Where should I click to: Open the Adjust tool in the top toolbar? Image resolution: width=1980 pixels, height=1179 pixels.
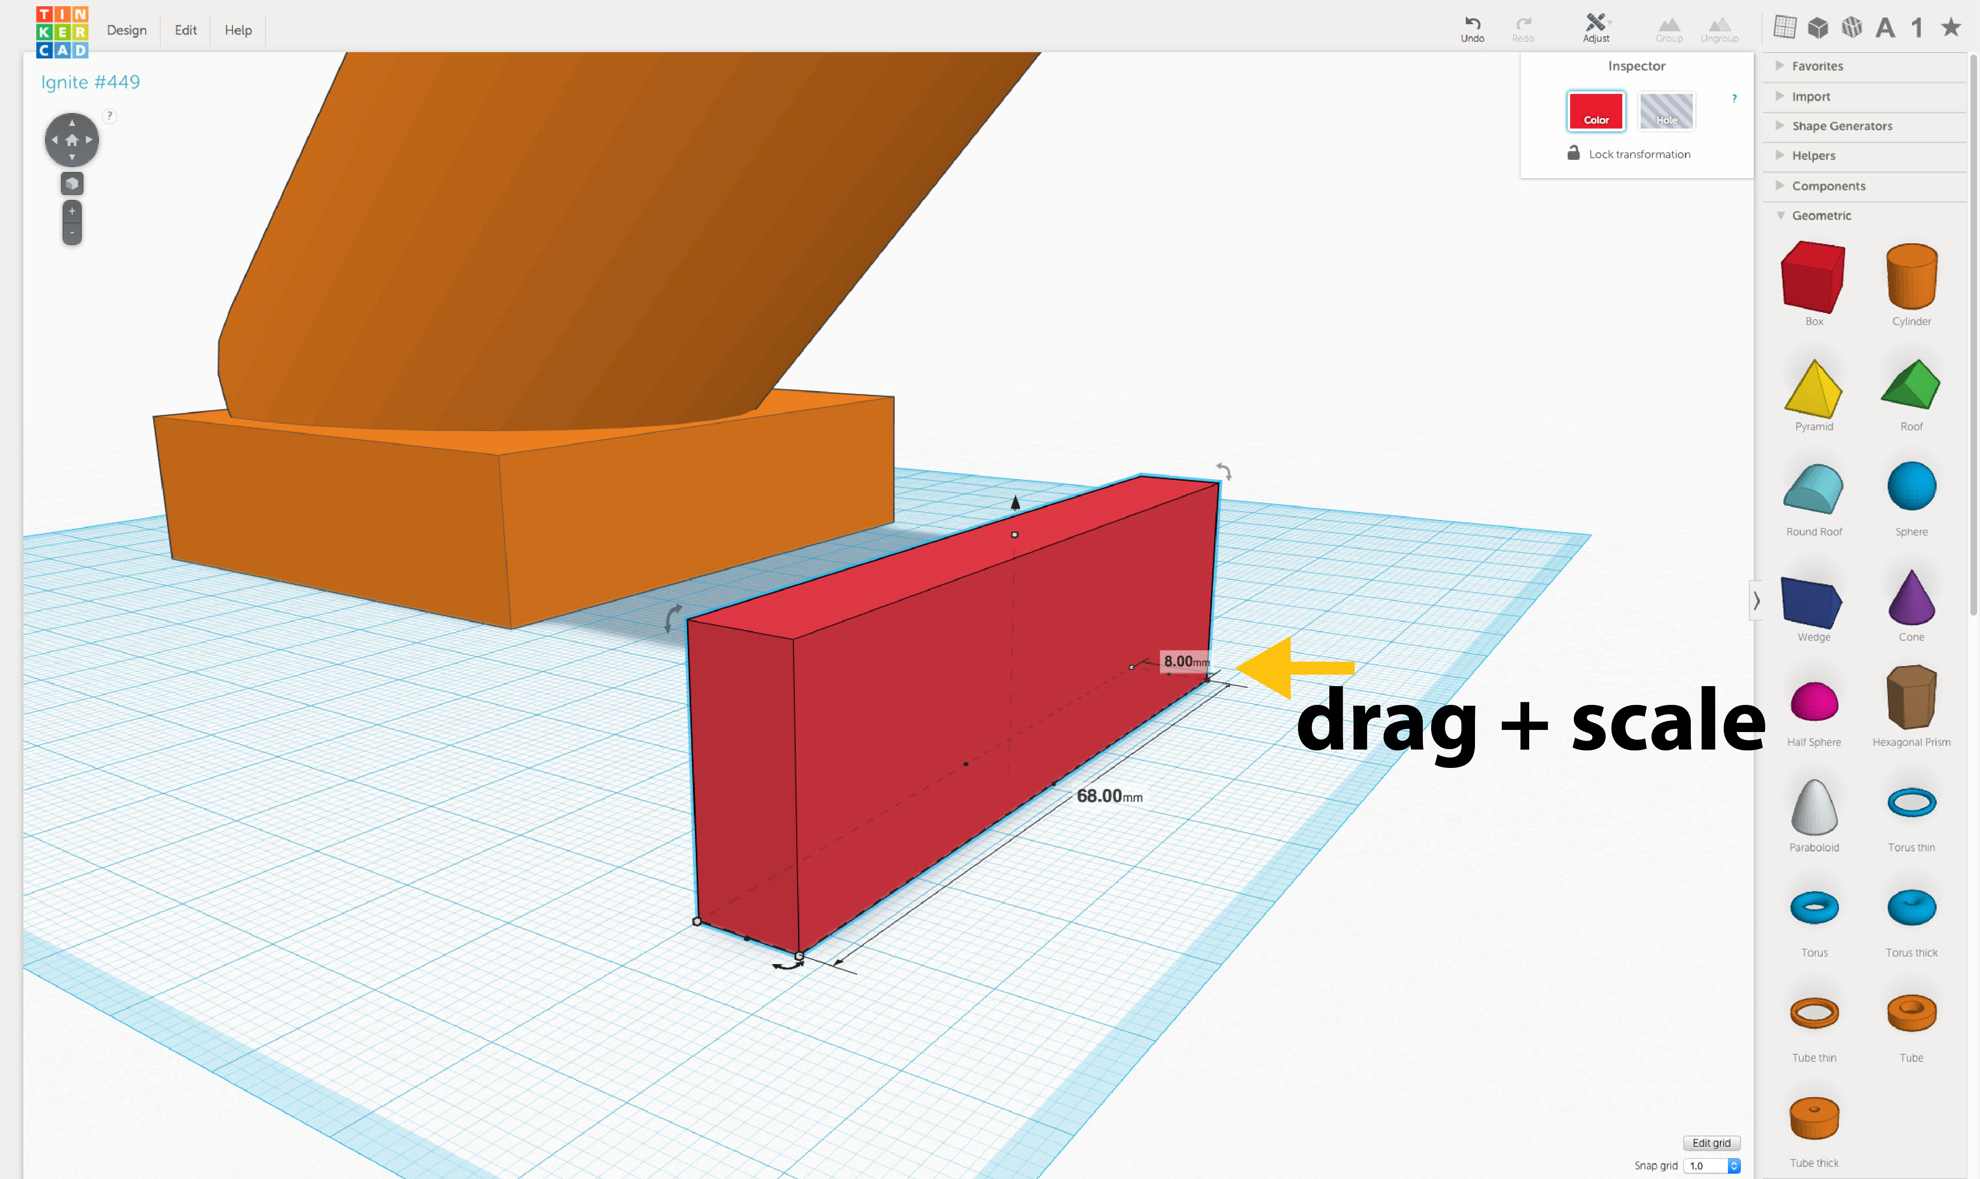point(1596,24)
